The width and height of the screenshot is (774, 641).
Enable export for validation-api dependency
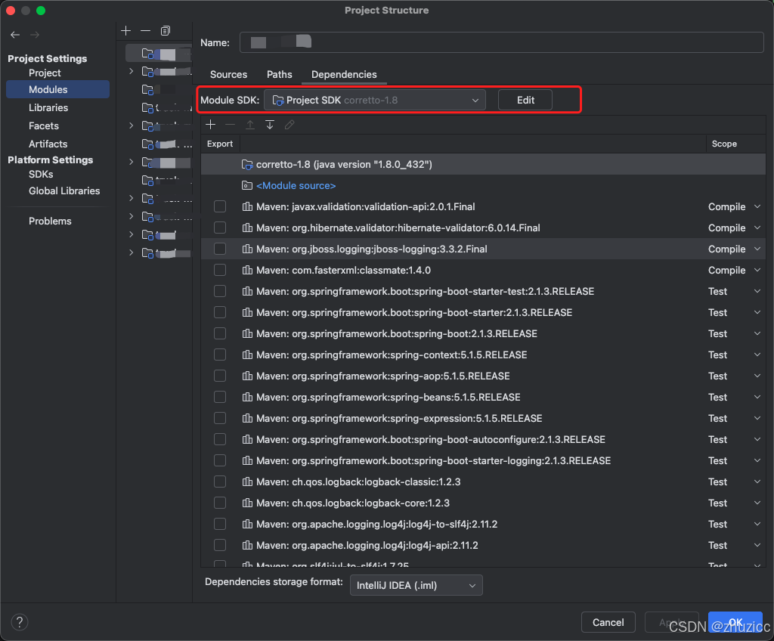point(220,206)
